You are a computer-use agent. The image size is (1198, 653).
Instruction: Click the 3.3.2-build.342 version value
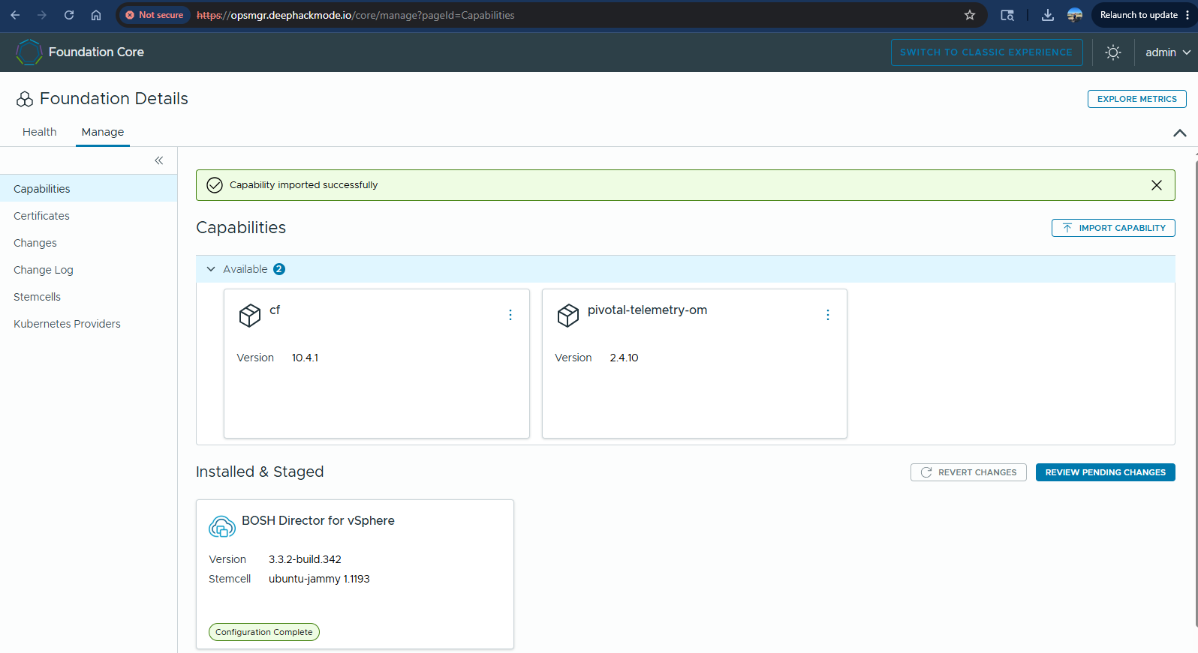305,559
